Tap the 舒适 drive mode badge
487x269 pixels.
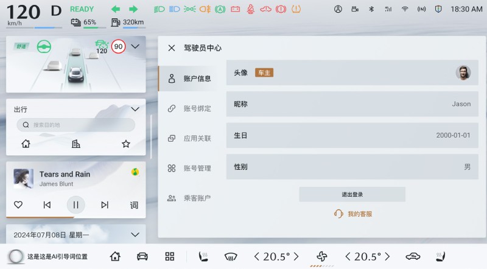pyautogui.click(x=21, y=46)
